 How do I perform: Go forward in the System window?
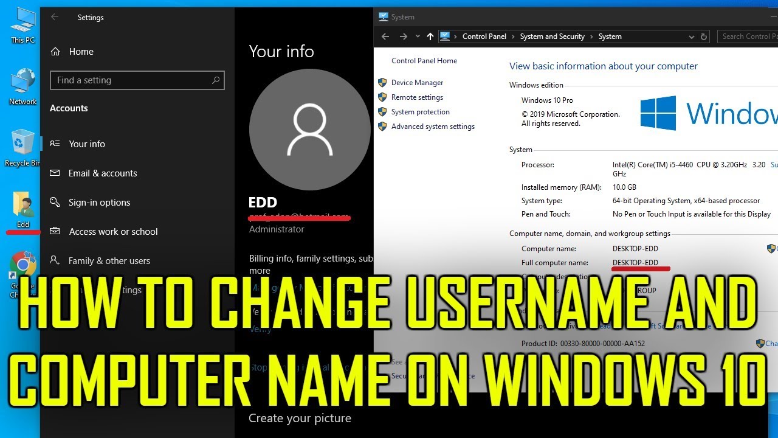pos(403,36)
